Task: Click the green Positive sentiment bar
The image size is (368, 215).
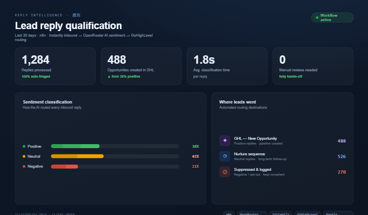Action: (x=75, y=146)
